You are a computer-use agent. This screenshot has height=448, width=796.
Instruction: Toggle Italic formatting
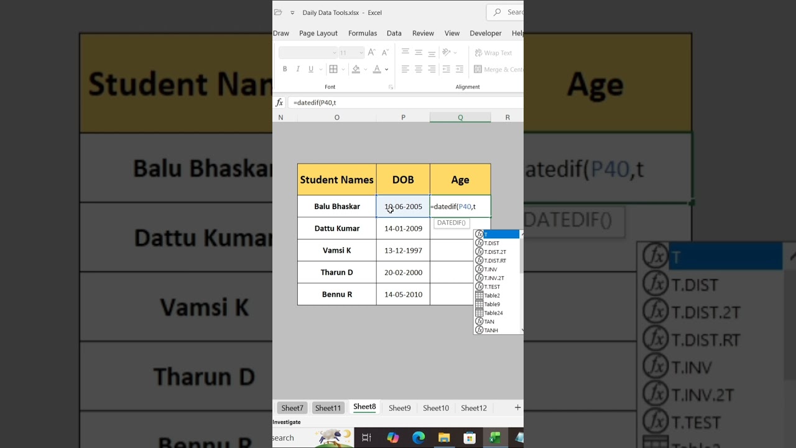(x=298, y=69)
